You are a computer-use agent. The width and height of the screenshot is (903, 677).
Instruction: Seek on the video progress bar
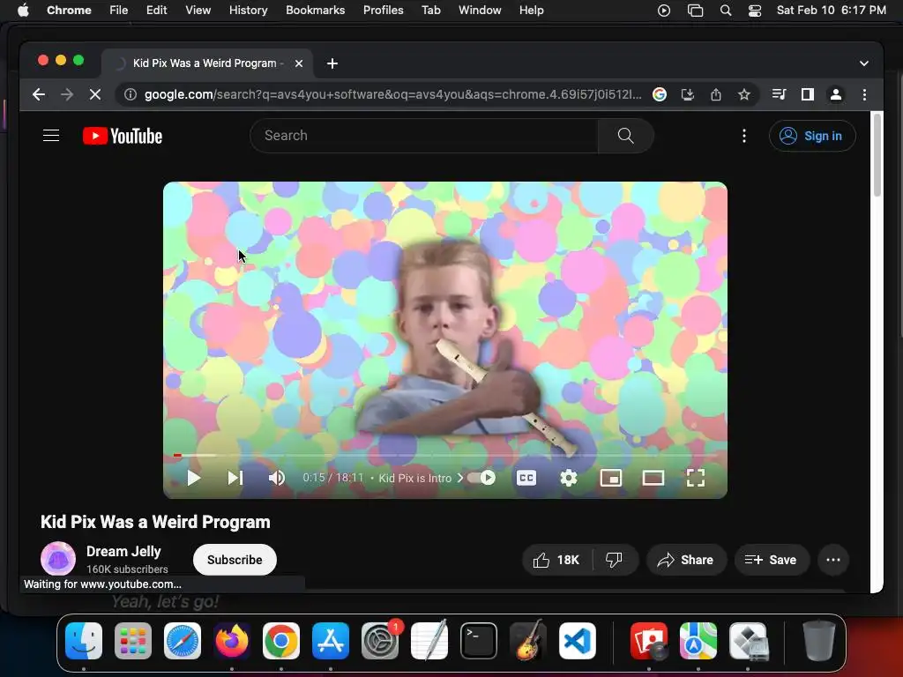444,456
